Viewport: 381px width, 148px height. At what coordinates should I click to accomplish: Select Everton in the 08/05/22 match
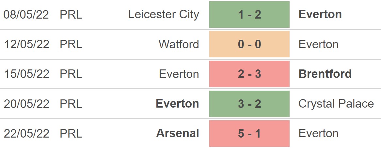[320, 15]
